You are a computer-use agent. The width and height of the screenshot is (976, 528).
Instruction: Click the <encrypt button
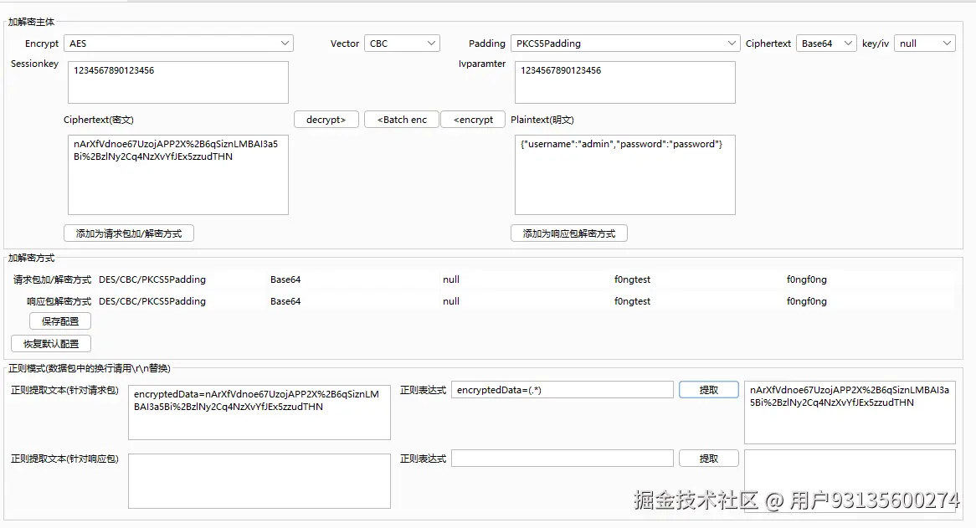click(473, 120)
